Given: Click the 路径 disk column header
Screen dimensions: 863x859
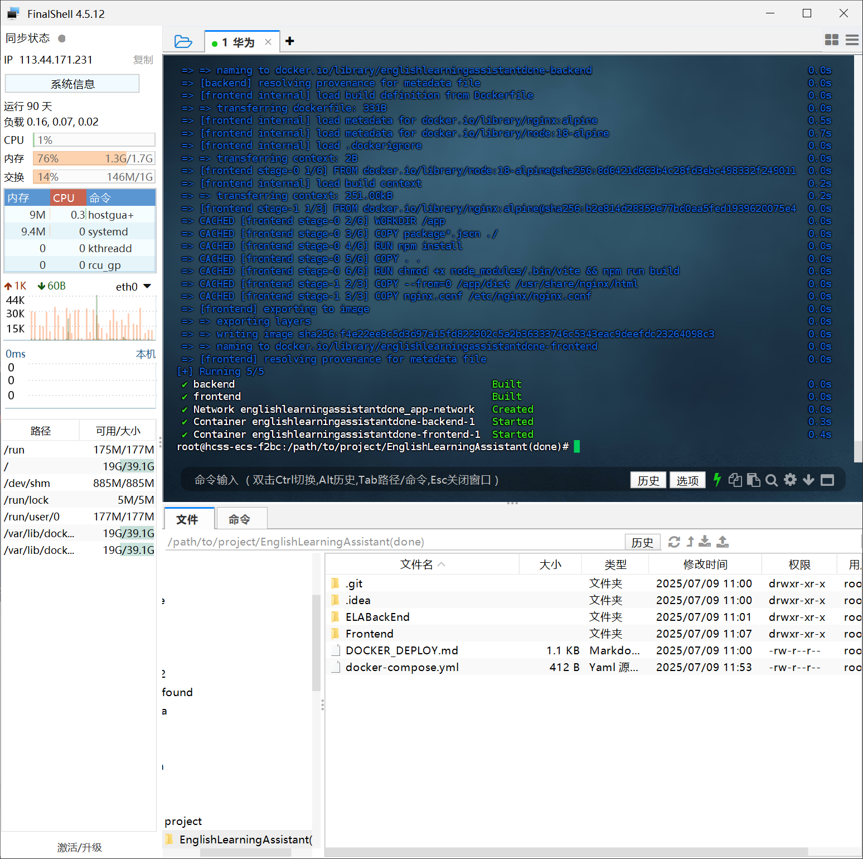Looking at the screenshot, I should coord(40,431).
